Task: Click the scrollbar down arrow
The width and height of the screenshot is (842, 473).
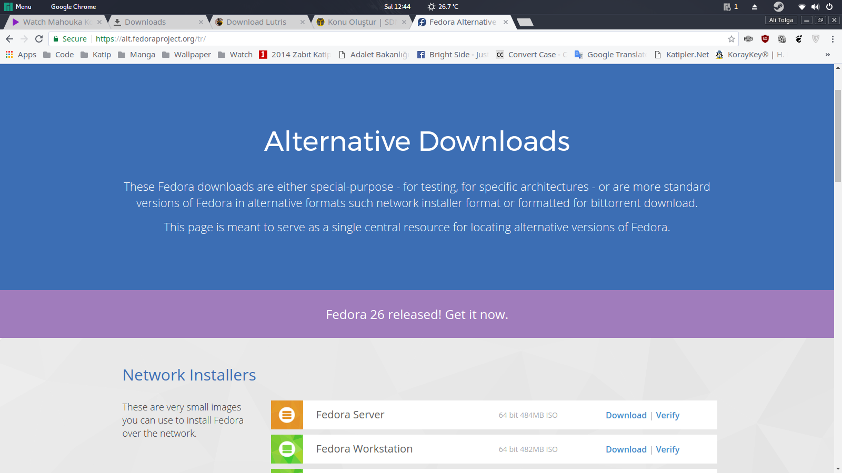Action: point(838,469)
